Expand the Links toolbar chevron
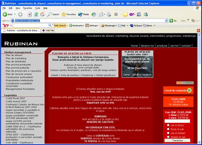 coord(188,20)
